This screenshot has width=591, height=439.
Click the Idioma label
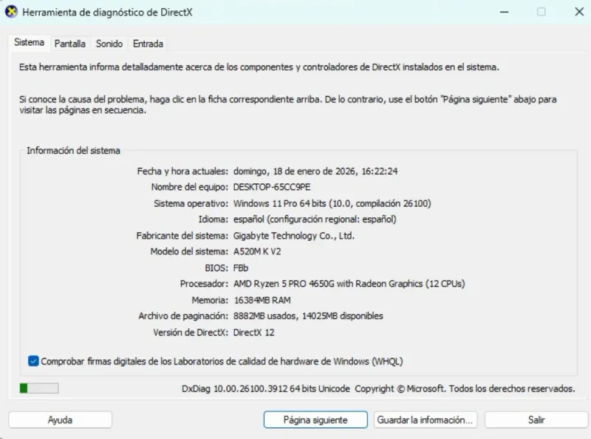pyautogui.click(x=213, y=219)
